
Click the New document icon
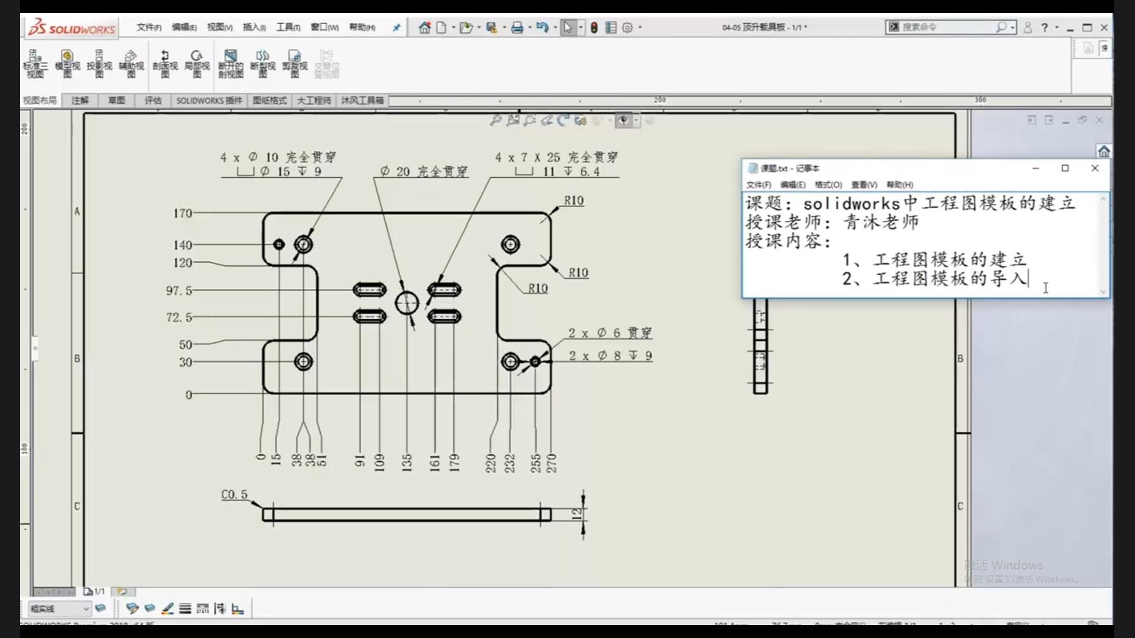(441, 28)
